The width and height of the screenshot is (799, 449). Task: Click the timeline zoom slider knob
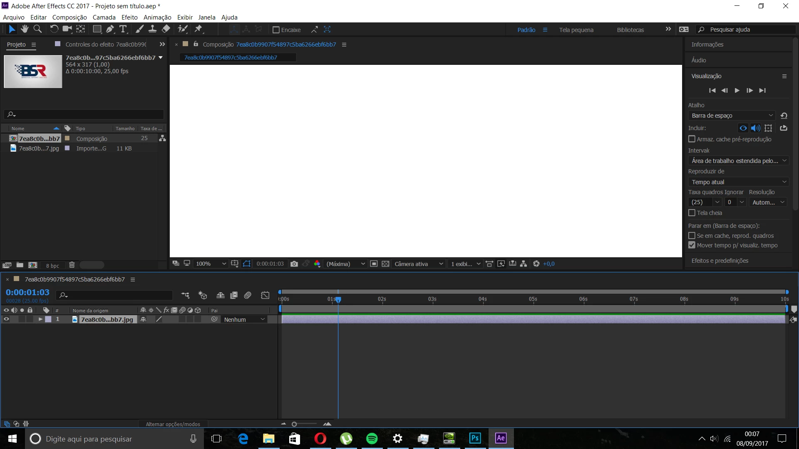click(x=294, y=424)
